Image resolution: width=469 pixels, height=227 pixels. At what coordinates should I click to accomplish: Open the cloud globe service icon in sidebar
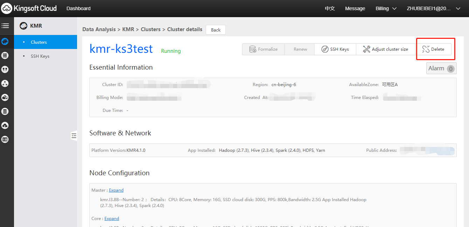pos(5,98)
